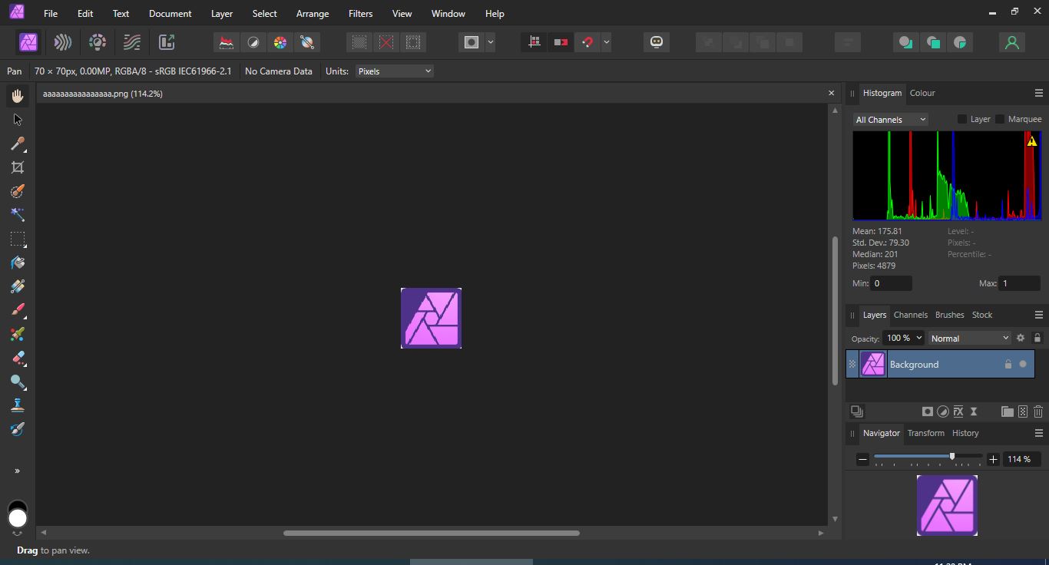Switch to the Photo Persona
1049x565 pixels.
[x=28, y=42]
